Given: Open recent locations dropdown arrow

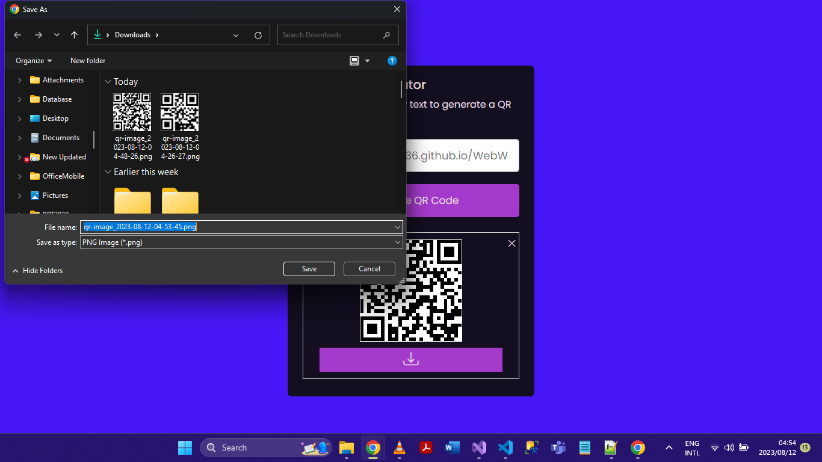Looking at the screenshot, I should (57, 35).
